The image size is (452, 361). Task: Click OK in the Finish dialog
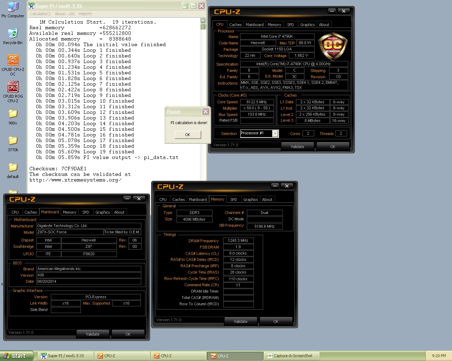pos(188,135)
